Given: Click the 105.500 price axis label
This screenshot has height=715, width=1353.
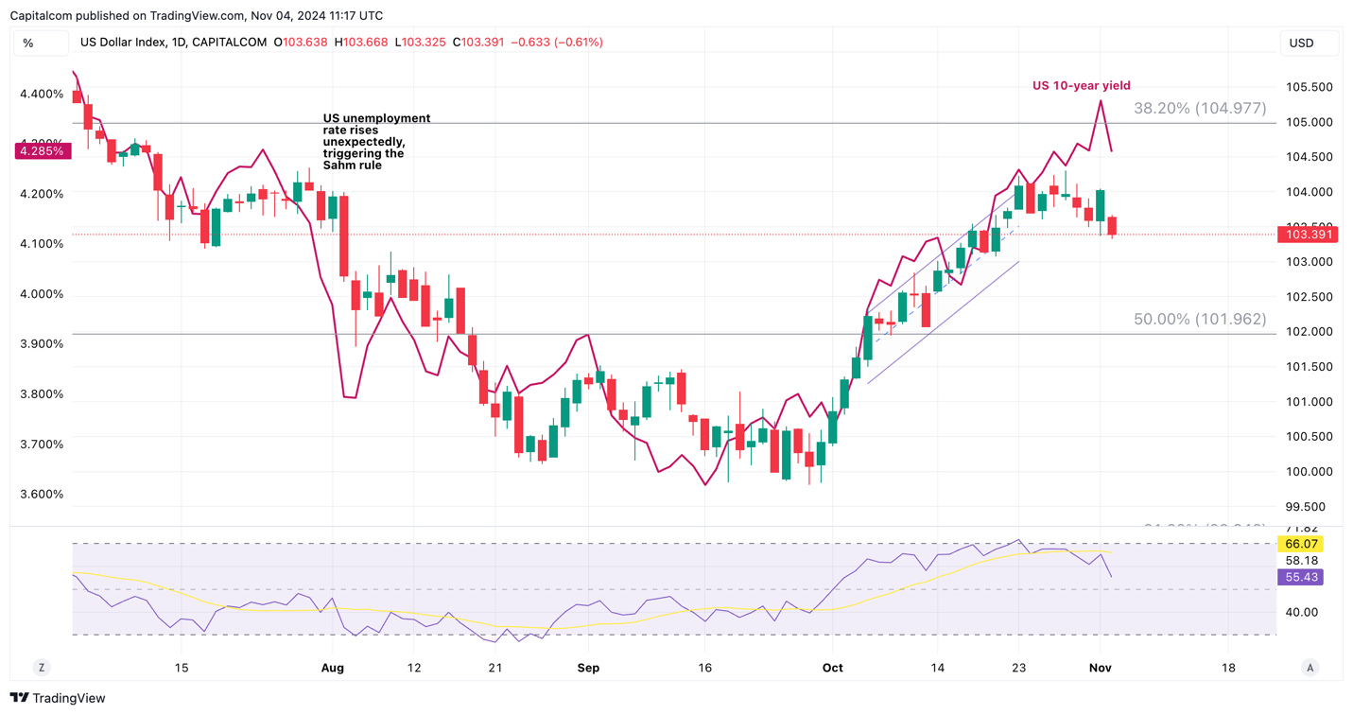Looking at the screenshot, I should point(1310,87).
